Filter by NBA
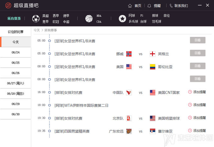 tap(99, 16)
